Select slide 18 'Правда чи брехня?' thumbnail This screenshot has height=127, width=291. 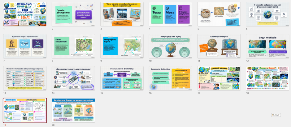point(267,78)
